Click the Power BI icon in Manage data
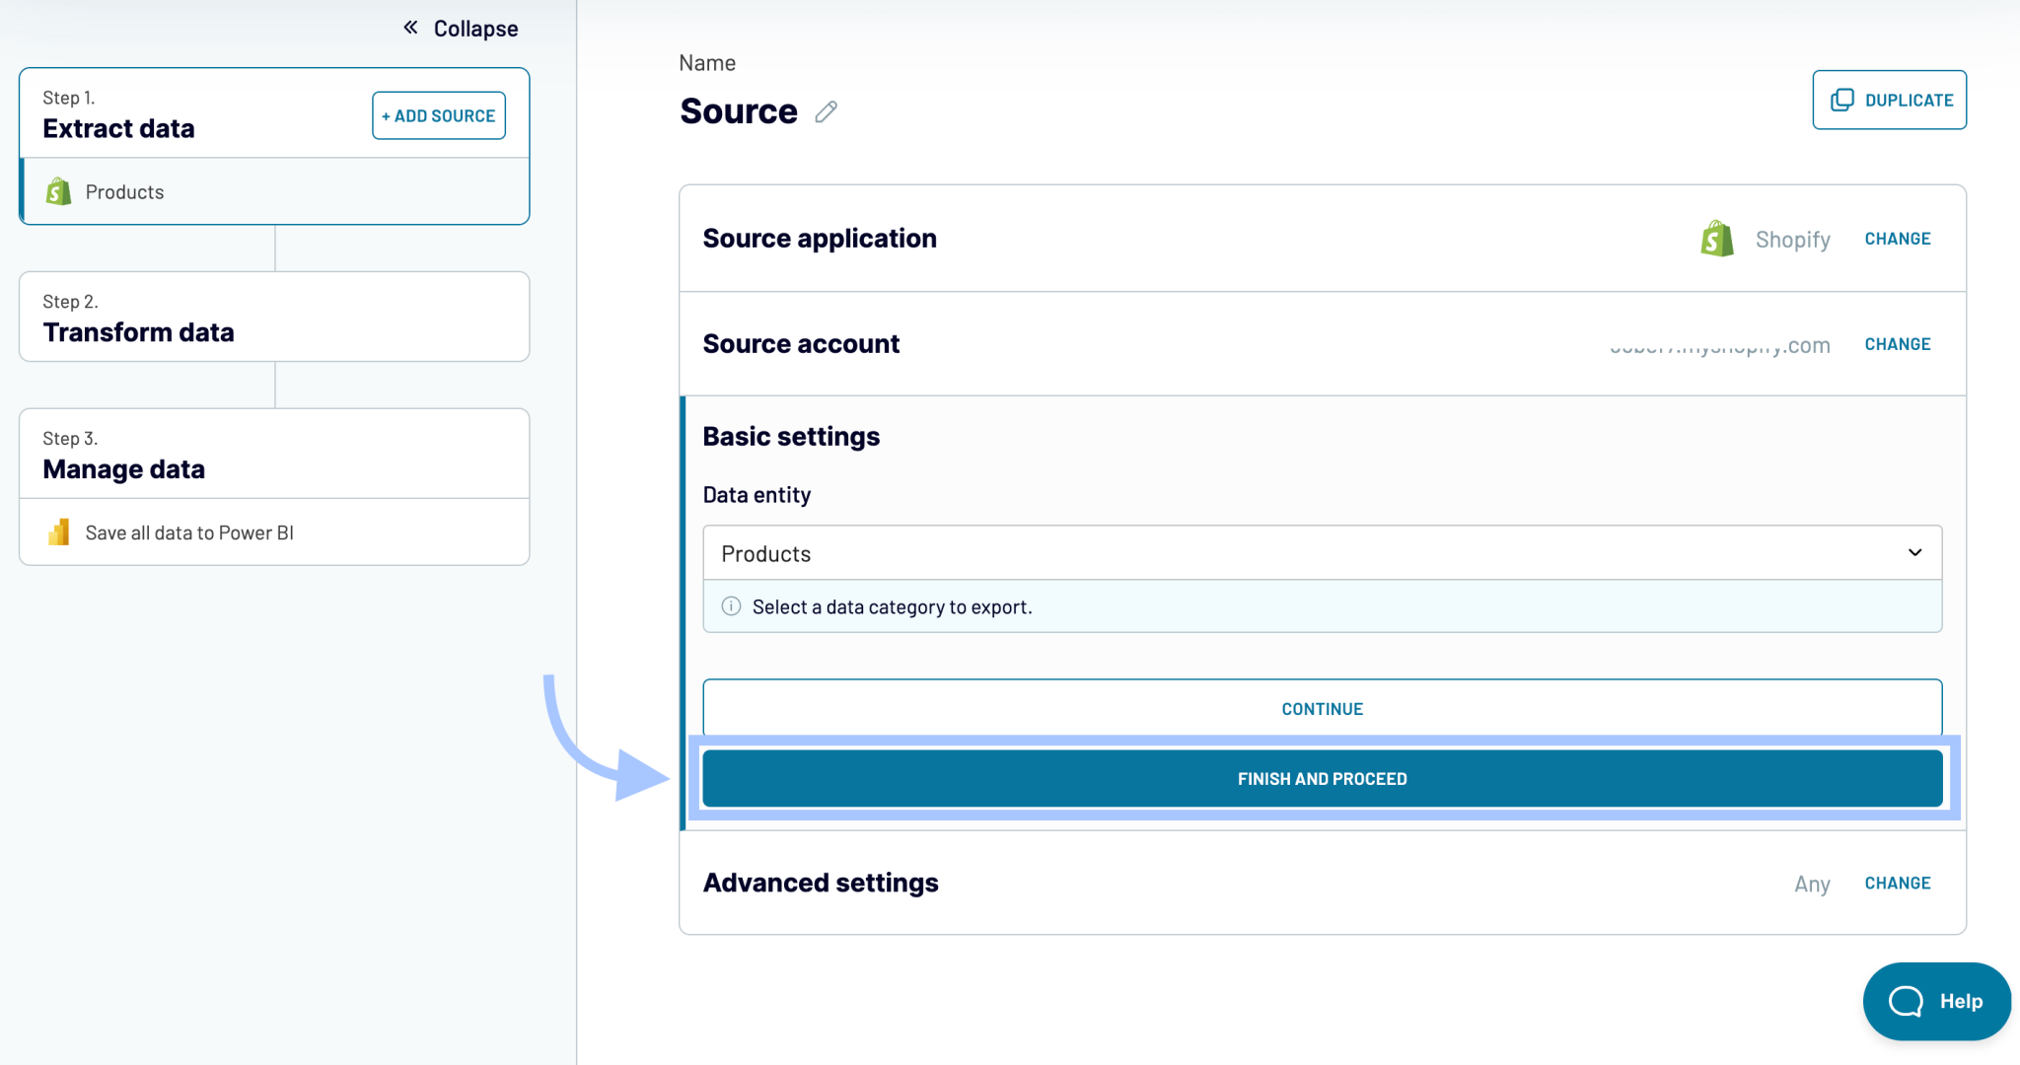Screen dimensions: 2020x1065 (59, 532)
